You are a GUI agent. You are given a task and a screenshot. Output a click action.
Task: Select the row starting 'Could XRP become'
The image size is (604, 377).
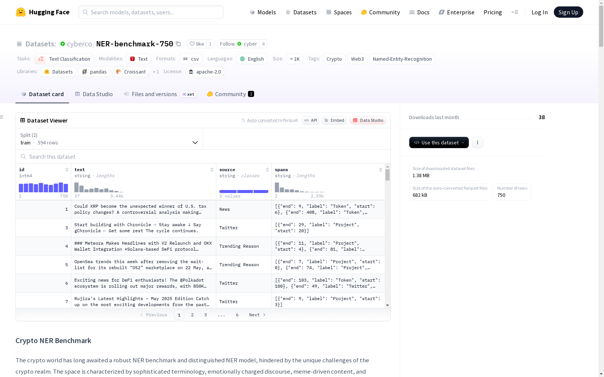200,209
